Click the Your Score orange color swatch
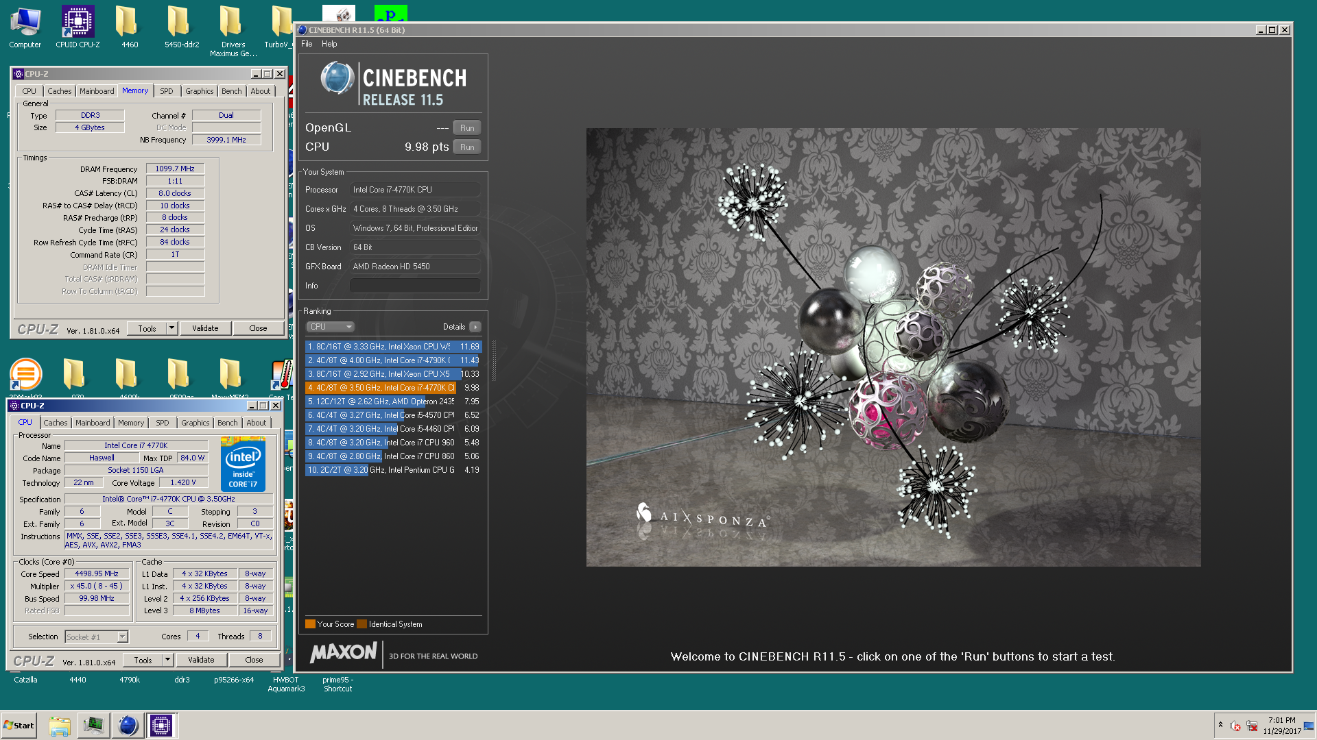Viewport: 1317px width, 740px height. [x=310, y=624]
